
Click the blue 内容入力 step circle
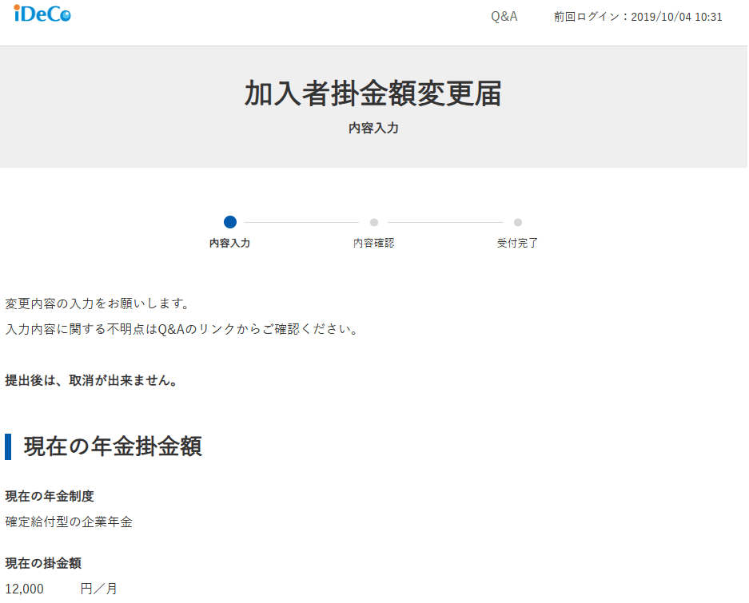coord(230,222)
